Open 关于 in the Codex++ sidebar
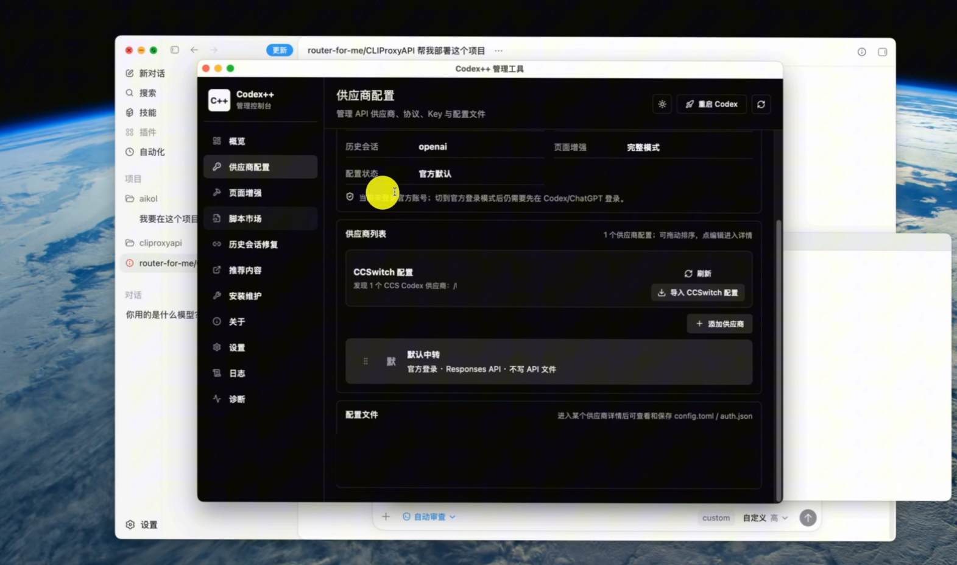 [x=260, y=322]
